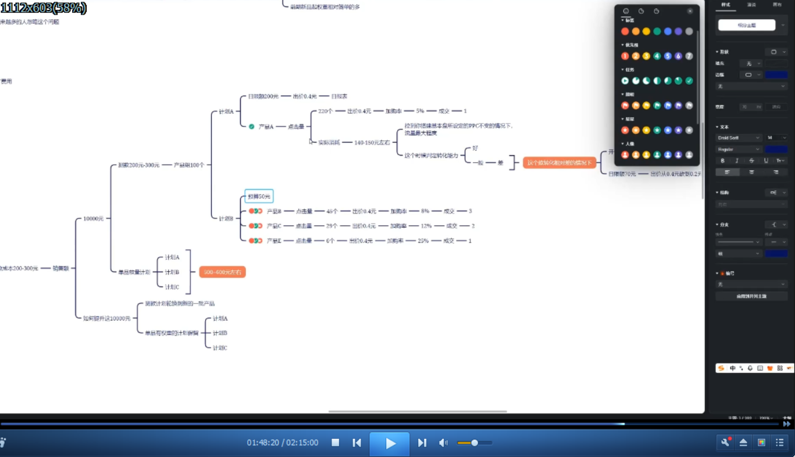Image resolution: width=795 pixels, height=457 pixels.
Task: Adjust the volume slider
Action: 475,443
